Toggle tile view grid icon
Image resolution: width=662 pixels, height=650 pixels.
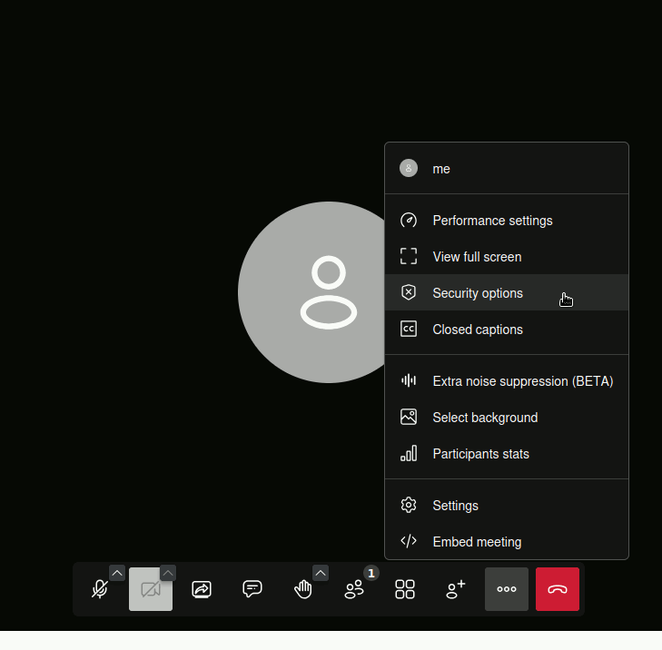(405, 589)
